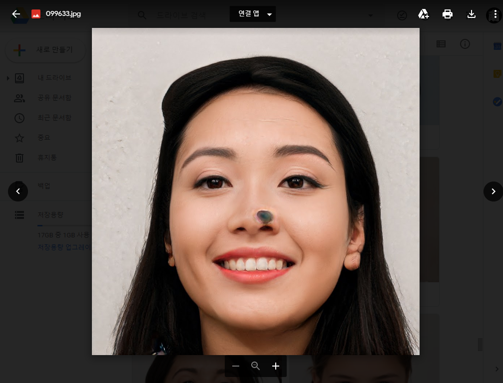
Task: Click the Add to My Drive icon
Action: (423, 14)
